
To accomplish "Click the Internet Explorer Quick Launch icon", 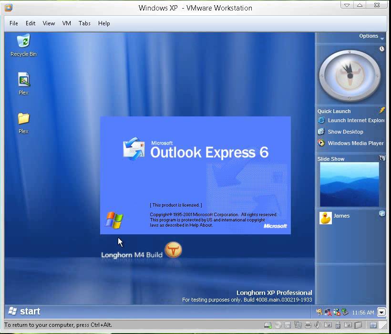I will pos(321,120).
